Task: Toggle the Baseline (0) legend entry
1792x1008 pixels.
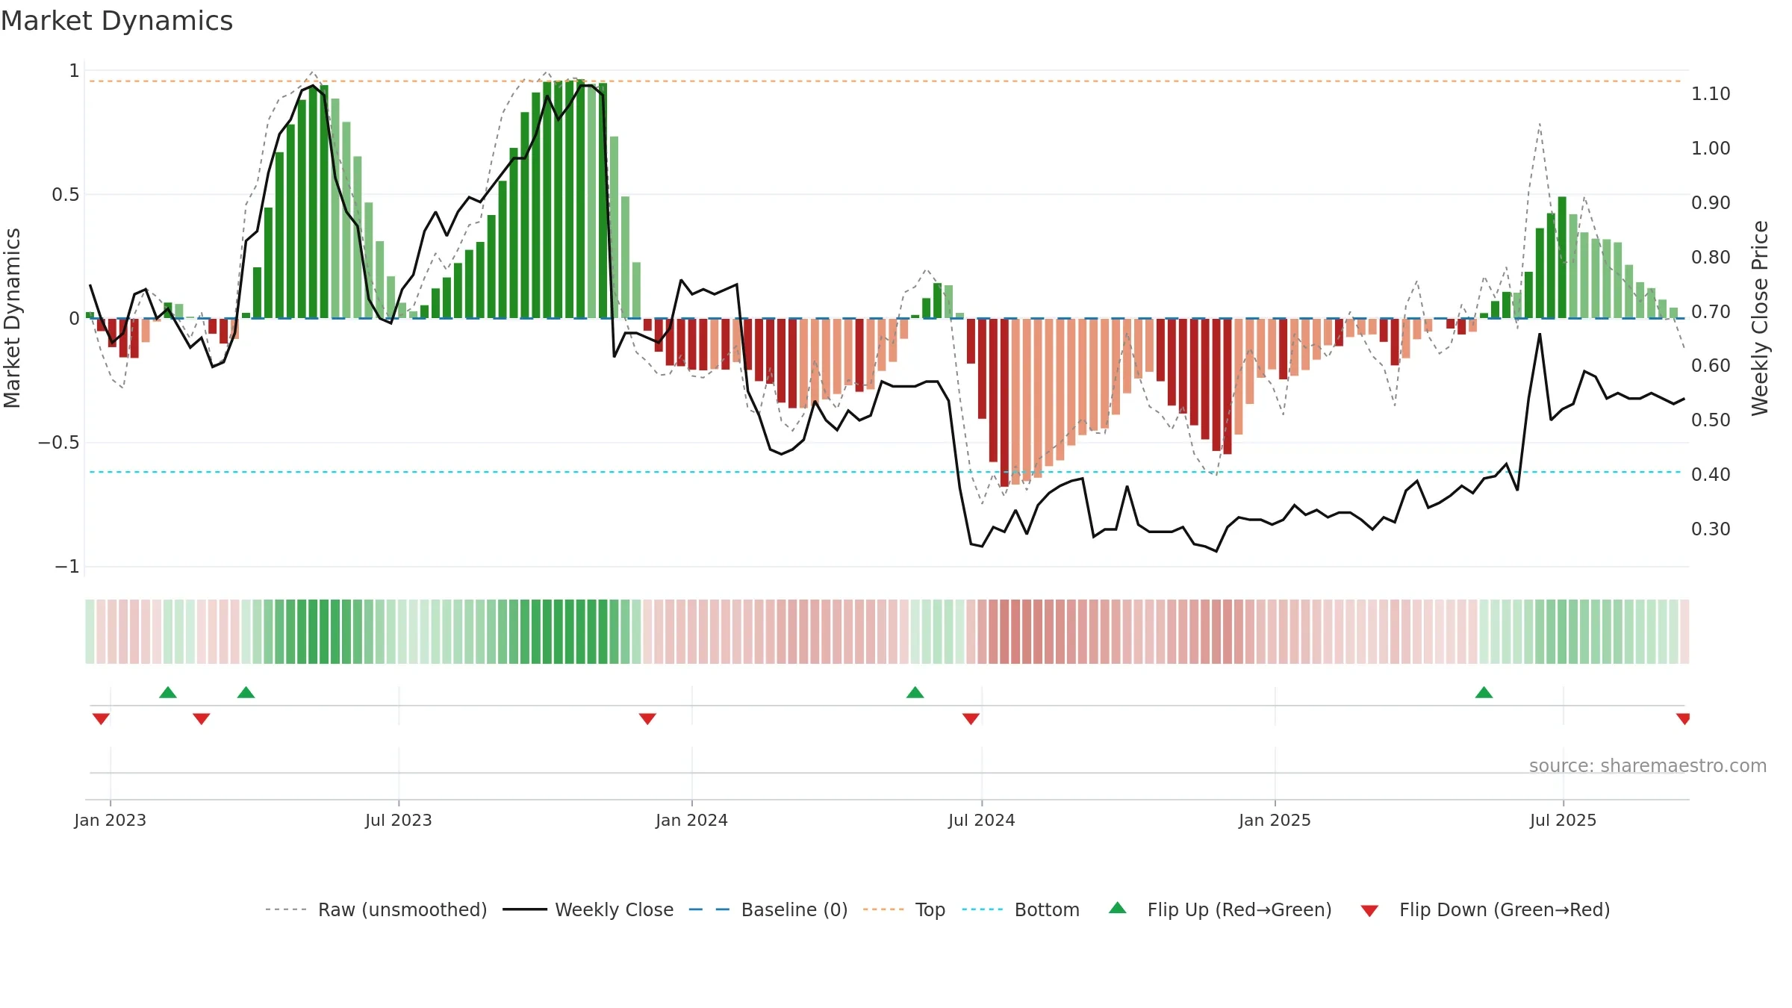Action: click(768, 909)
